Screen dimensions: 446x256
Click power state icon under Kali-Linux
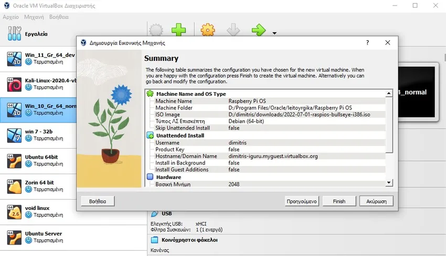pyautogui.click(x=28, y=87)
